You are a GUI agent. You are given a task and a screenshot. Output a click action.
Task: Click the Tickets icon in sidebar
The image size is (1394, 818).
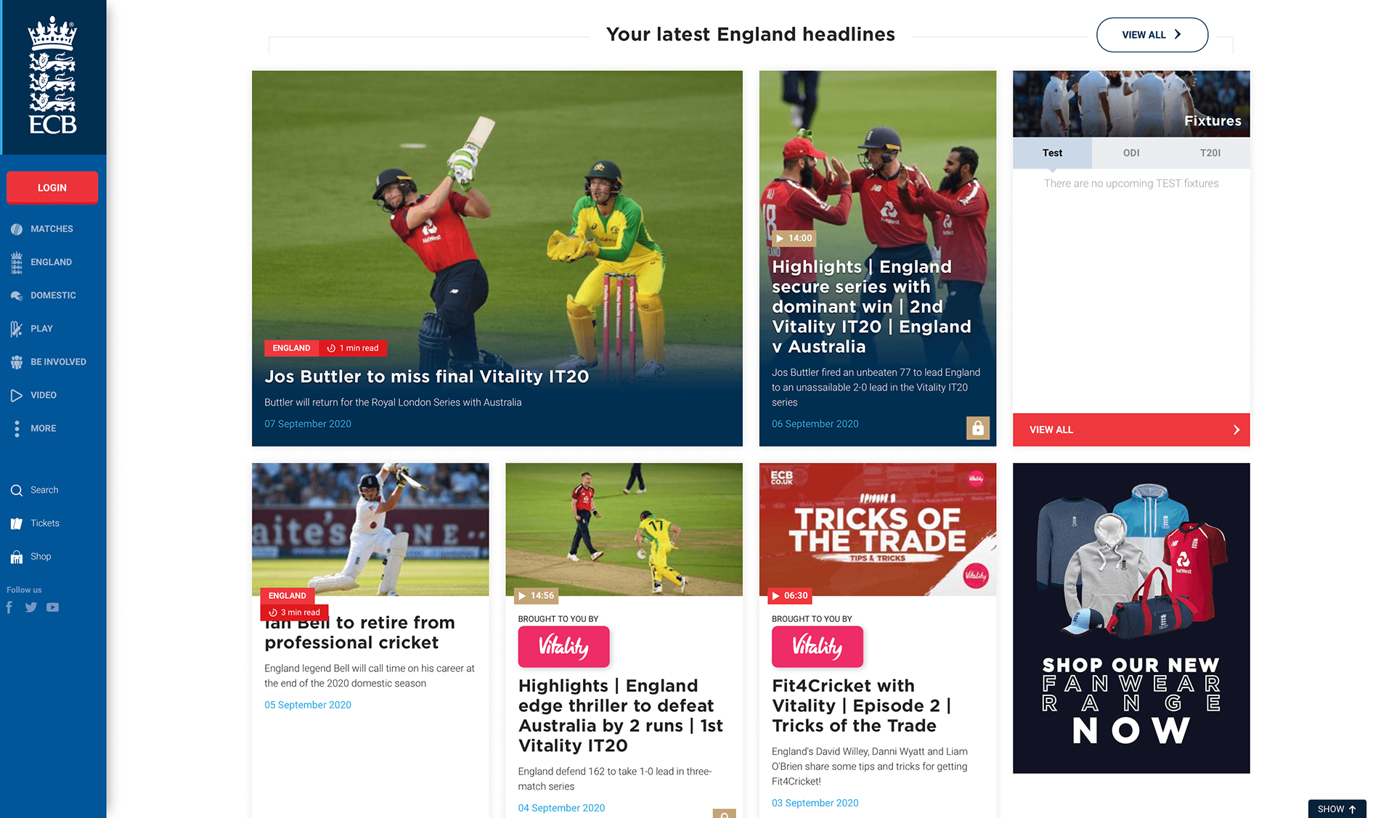[x=17, y=523]
